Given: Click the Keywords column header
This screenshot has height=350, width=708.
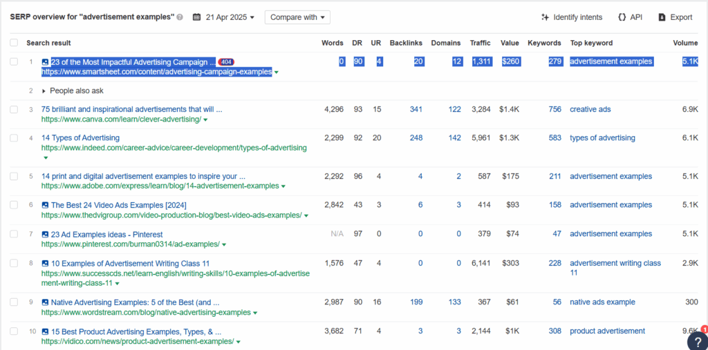Looking at the screenshot, I should tap(545, 43).
